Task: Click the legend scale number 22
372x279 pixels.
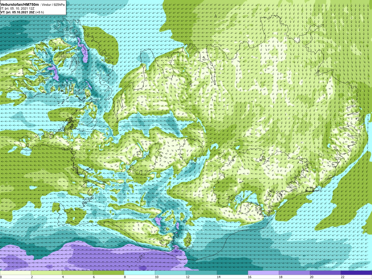Action: [x=343, y=277]
